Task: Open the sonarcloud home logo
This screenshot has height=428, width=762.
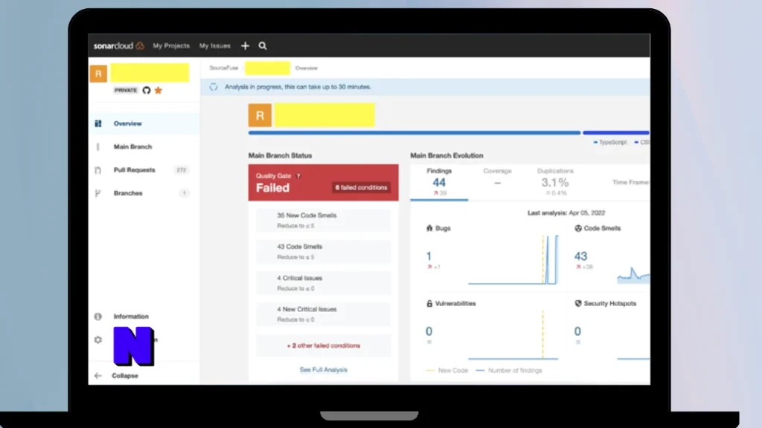Action: tap(119, 45)
